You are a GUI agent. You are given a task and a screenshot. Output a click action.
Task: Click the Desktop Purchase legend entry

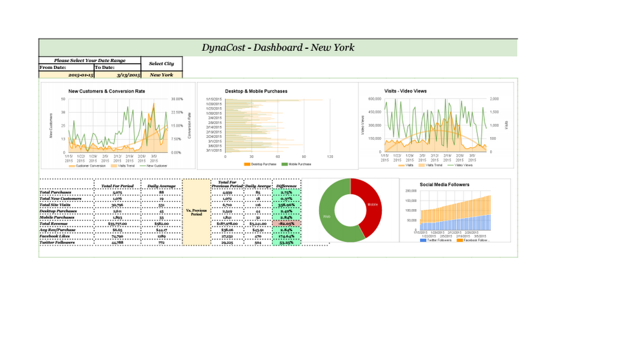pos(260,164)
